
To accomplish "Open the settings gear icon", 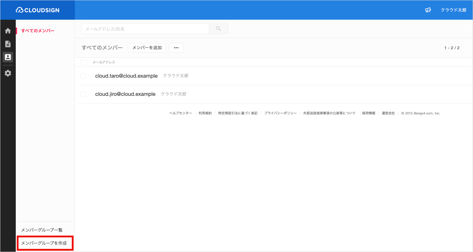I will [x=8, y=73].
